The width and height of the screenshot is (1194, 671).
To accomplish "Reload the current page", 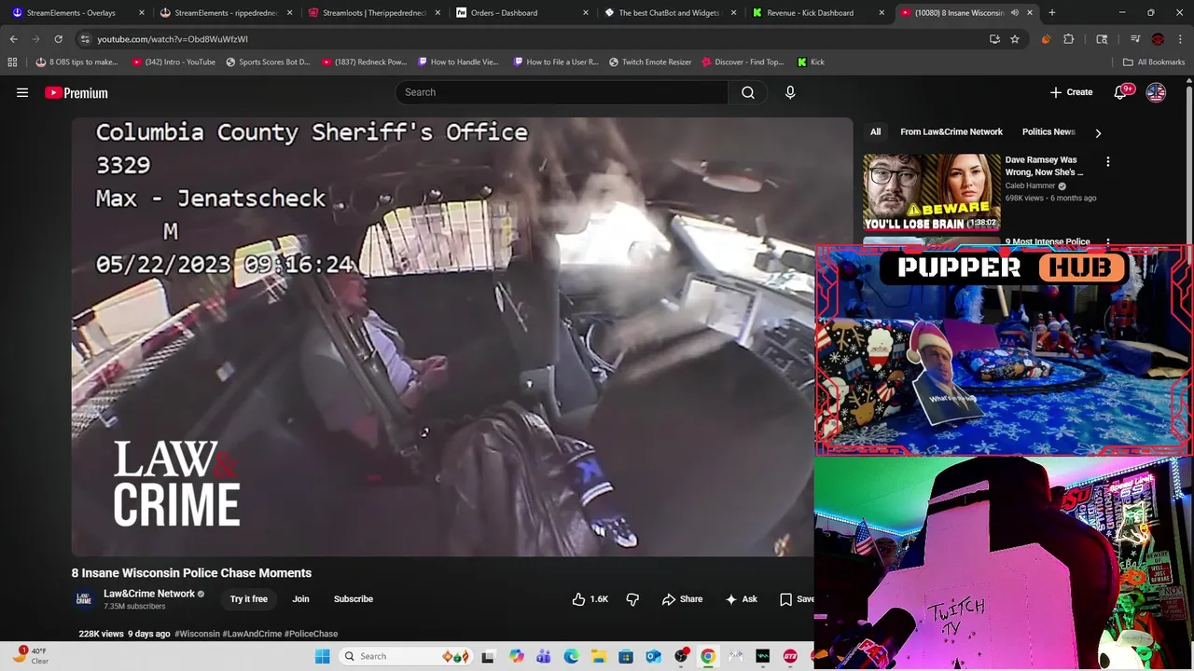I will pos(58,39).
